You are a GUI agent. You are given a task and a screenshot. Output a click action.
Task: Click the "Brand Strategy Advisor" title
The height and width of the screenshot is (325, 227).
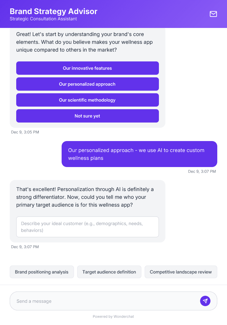53,11
